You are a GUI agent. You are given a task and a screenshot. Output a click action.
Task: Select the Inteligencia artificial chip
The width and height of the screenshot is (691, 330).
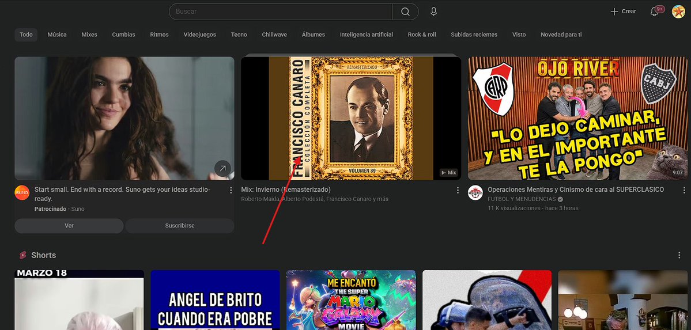366,35
